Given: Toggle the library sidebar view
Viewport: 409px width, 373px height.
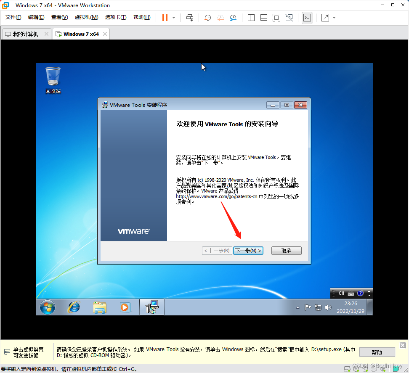Looking at the screenshot, I should click(251, 18).
